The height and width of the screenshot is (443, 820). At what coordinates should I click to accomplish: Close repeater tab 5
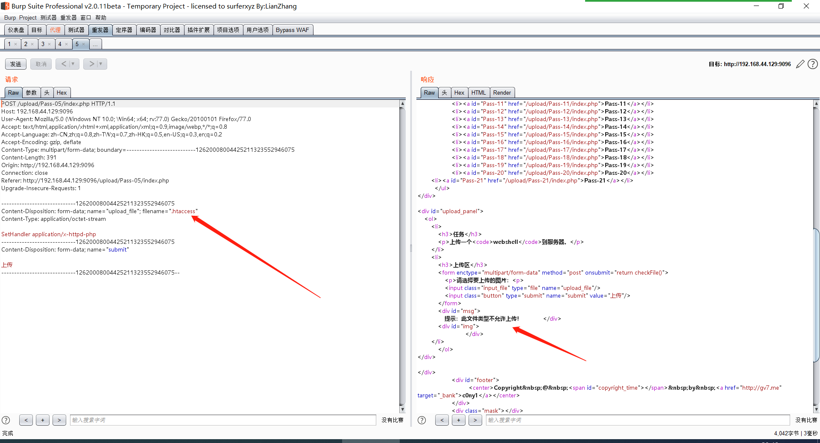point(83,44)
